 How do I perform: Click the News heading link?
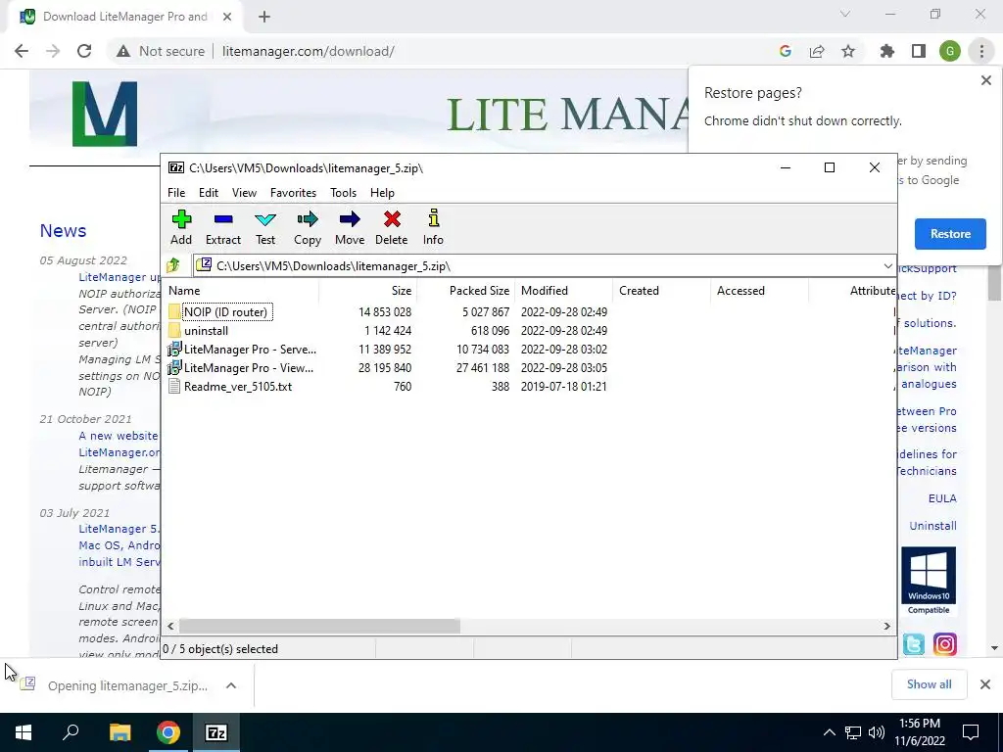click(63, 231)
